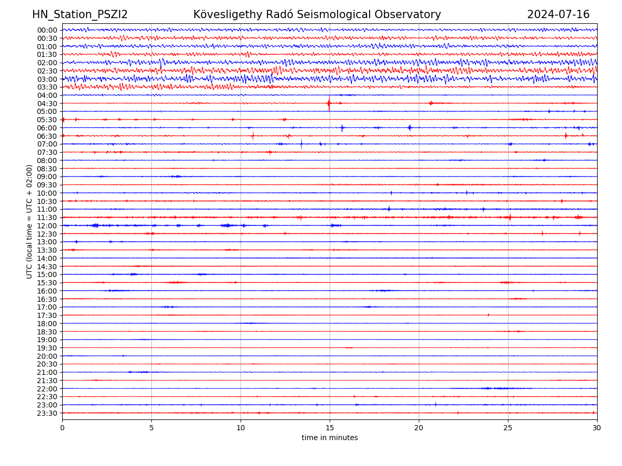622x466 pixels.
Task: Select the 04:30 trace row label
Action: [x=47, y=104]
